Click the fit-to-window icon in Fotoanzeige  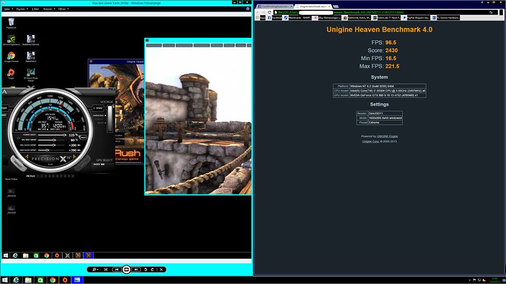tap(106, 269)
